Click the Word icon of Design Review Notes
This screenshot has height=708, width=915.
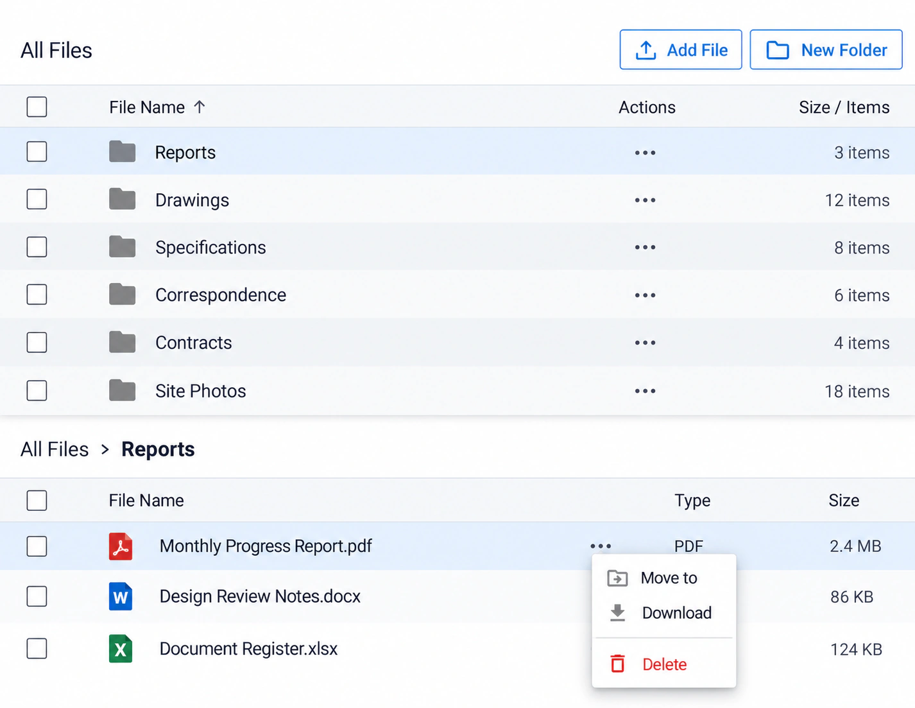click(x=121, y=596)
